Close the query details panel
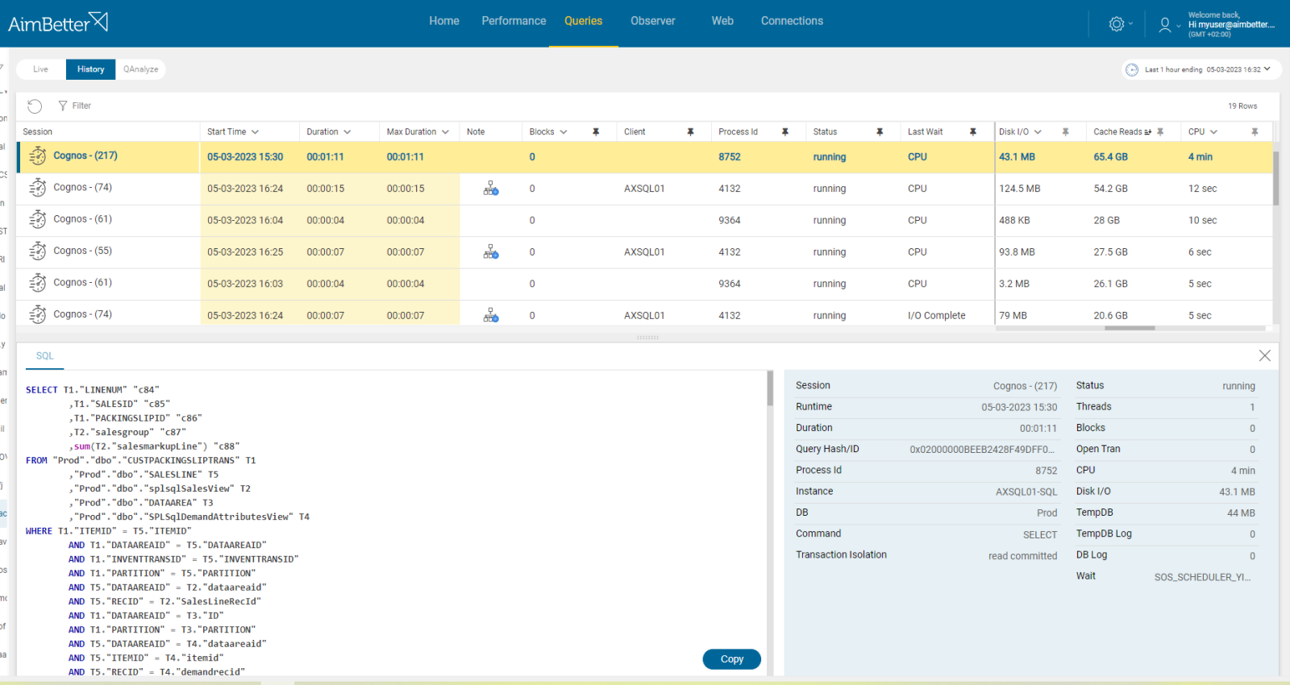Viewport: 1290px width, 685px height. [x=1265, y=355]
